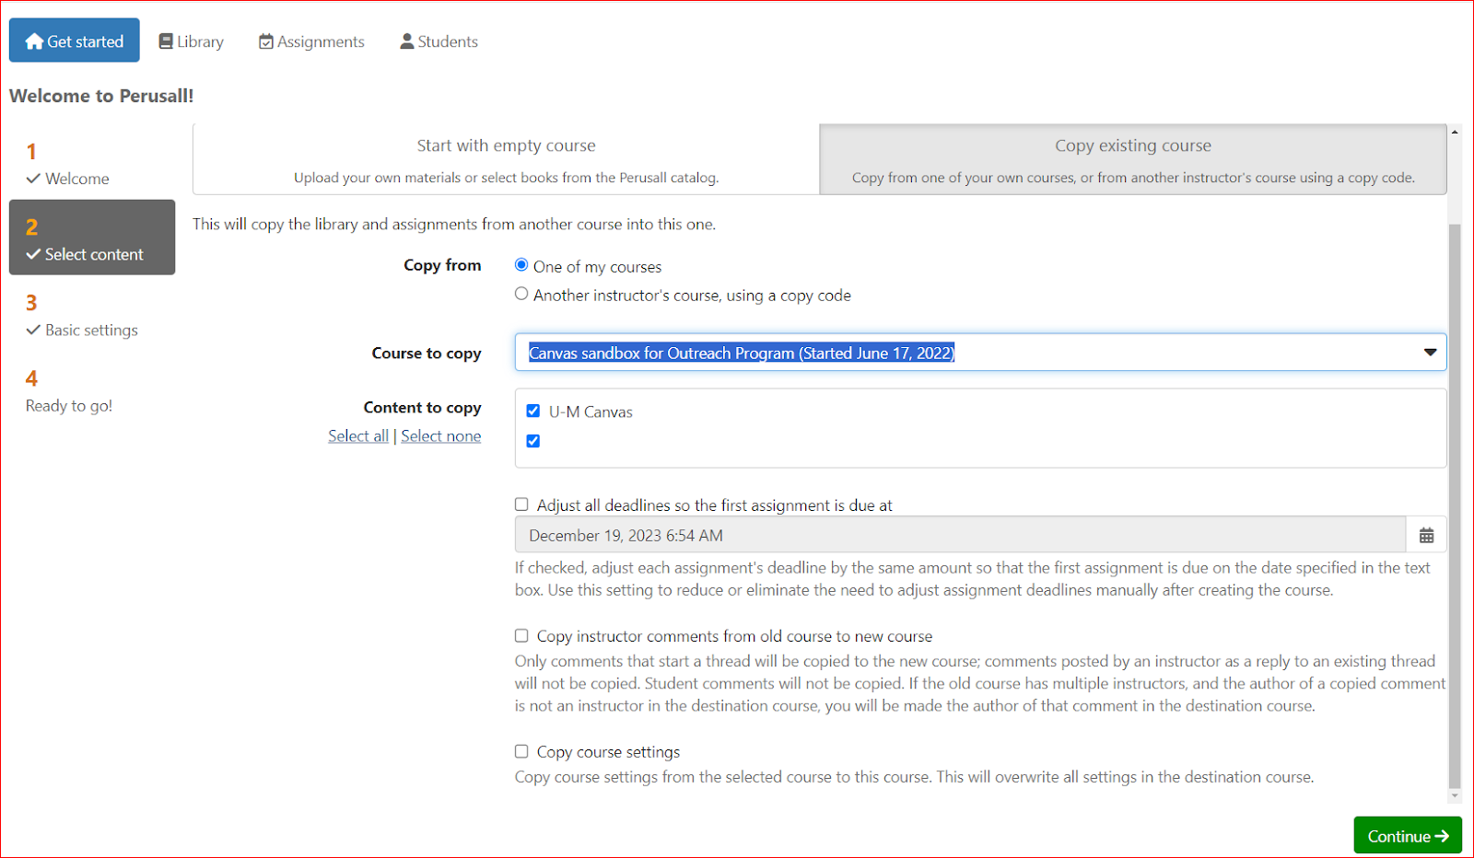Click the Select none link
This screenshot has height=858, width=1474.
[x=440, y=436]
